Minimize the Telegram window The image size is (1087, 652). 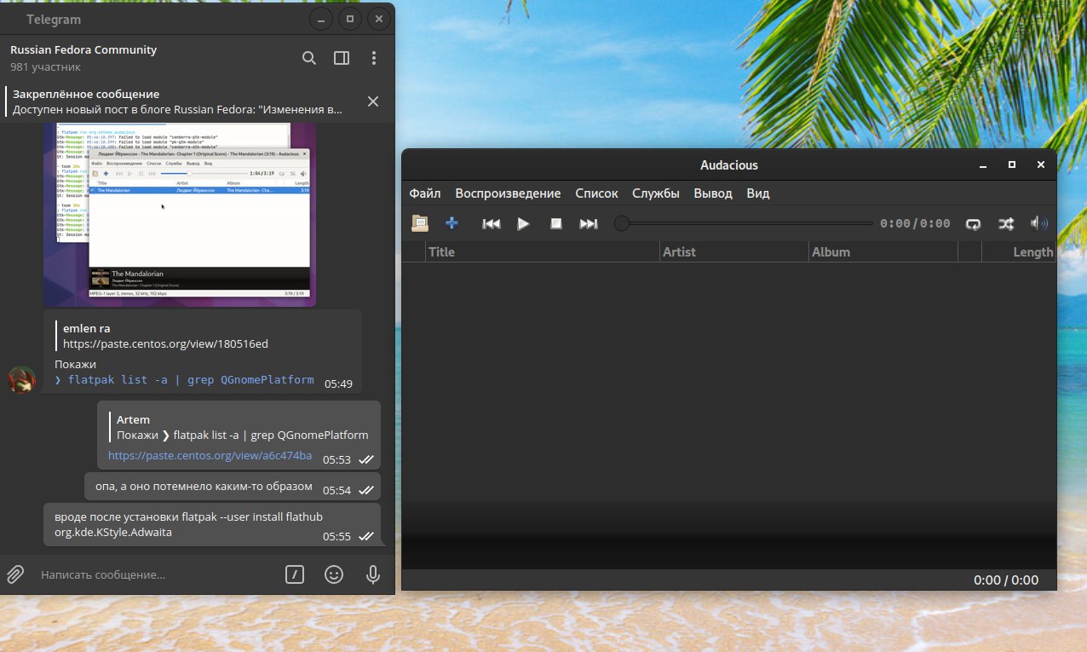(320, 19)
